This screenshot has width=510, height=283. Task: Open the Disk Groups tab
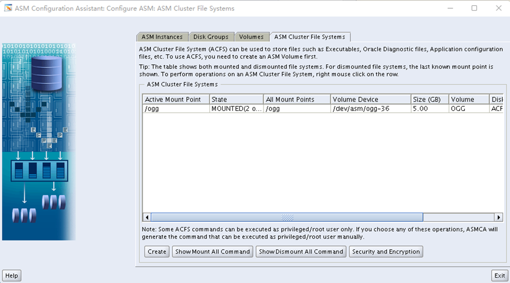(x=210, y=37)
